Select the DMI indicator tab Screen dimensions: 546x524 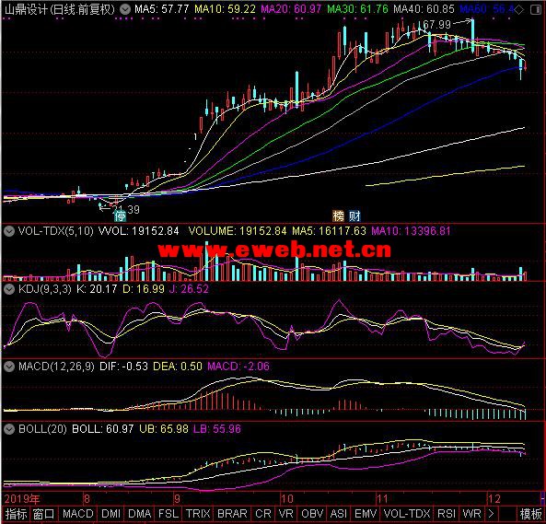(111, 514)
